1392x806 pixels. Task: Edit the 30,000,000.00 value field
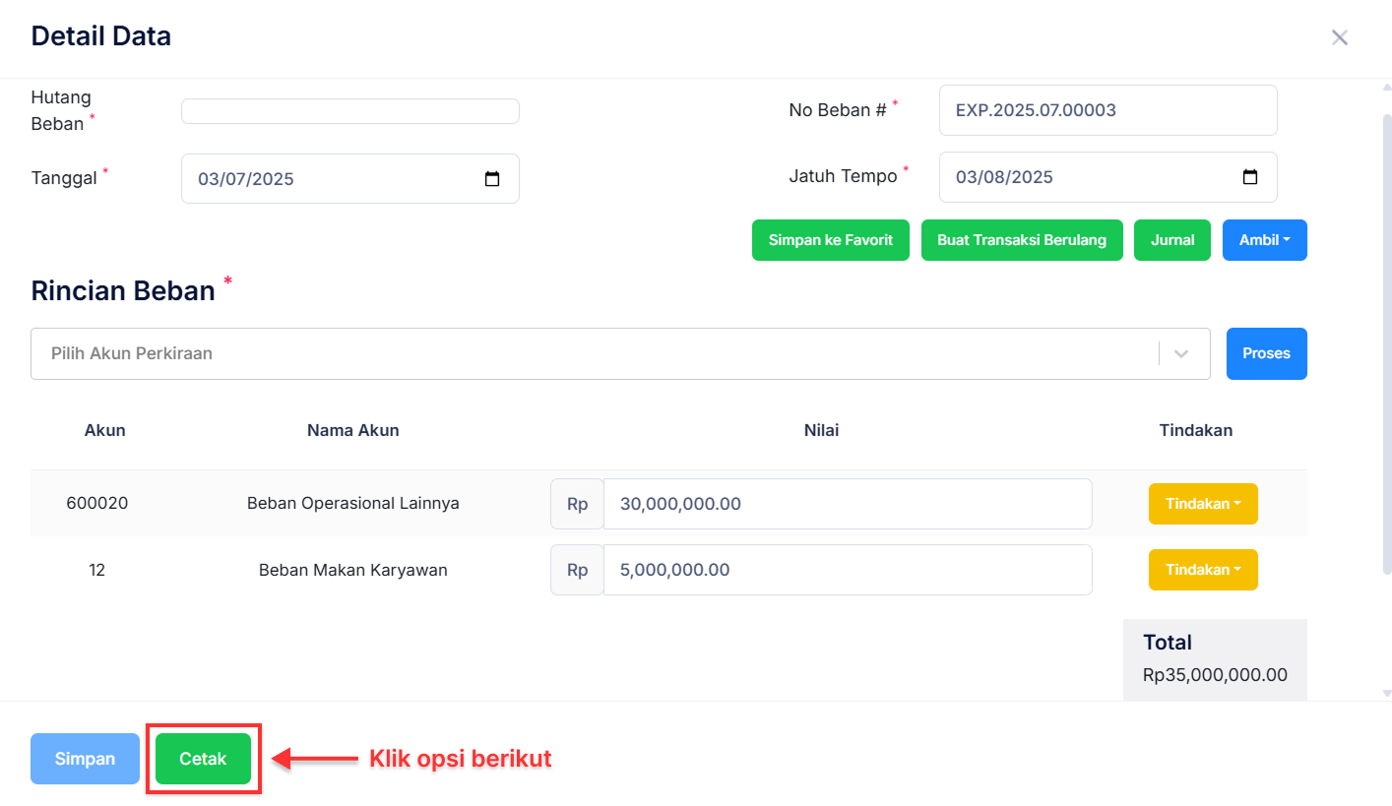point(847,504)
